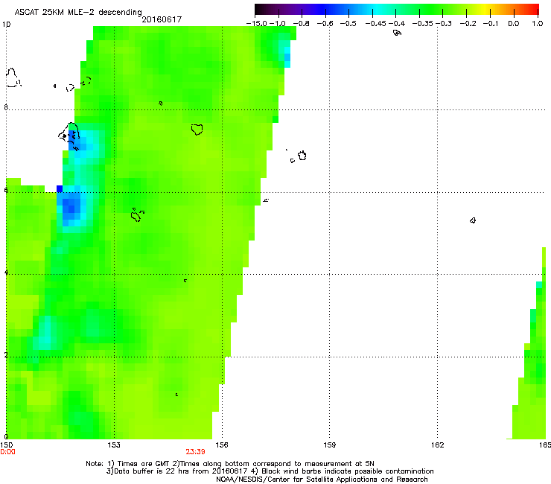
Task: Click the note line starting "Note: 1) Times are GMT"
Action: [230, 464]
